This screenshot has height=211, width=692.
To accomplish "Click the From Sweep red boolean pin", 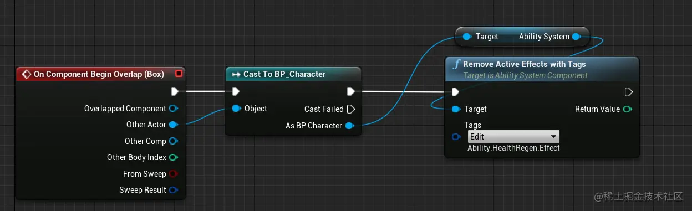I will click(173, 174).
